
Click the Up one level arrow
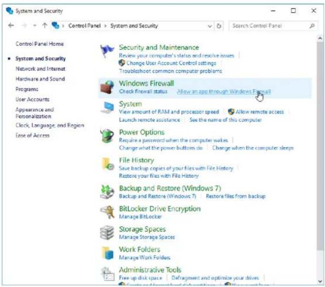[x=45, y=26]
